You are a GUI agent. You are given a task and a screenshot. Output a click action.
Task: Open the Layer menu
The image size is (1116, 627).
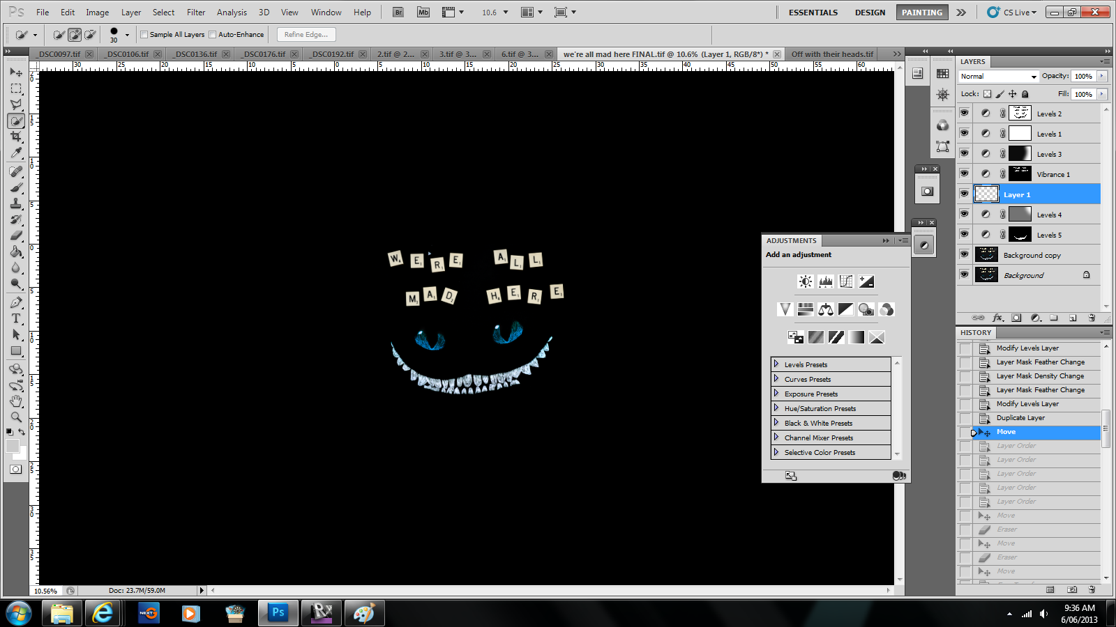(131, 12)
